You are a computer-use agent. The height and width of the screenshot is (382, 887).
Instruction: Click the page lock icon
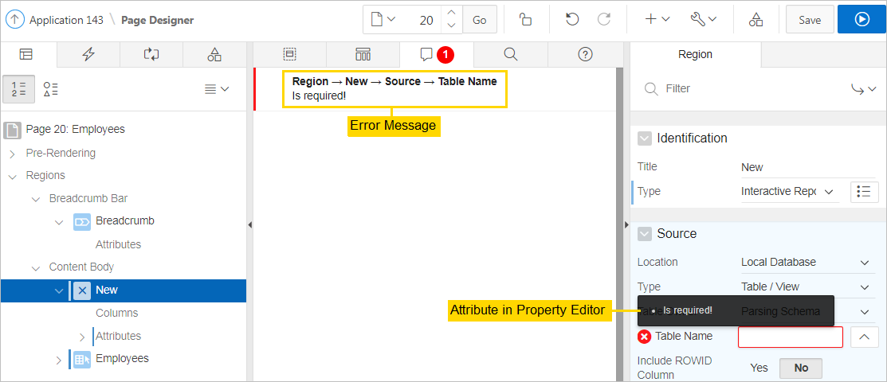click(525, 20)
